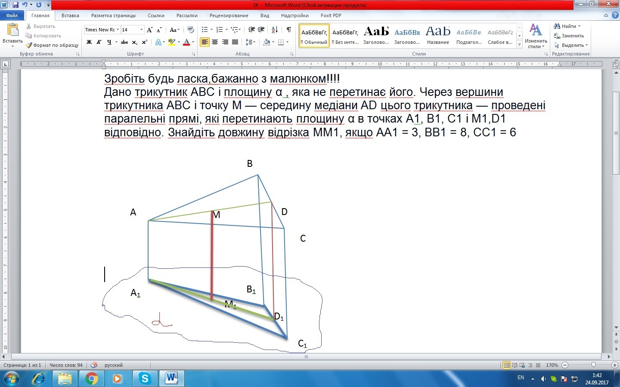Click the Format Painter brush icon
This screenshot has width=620, height=387.
[29, 45]
